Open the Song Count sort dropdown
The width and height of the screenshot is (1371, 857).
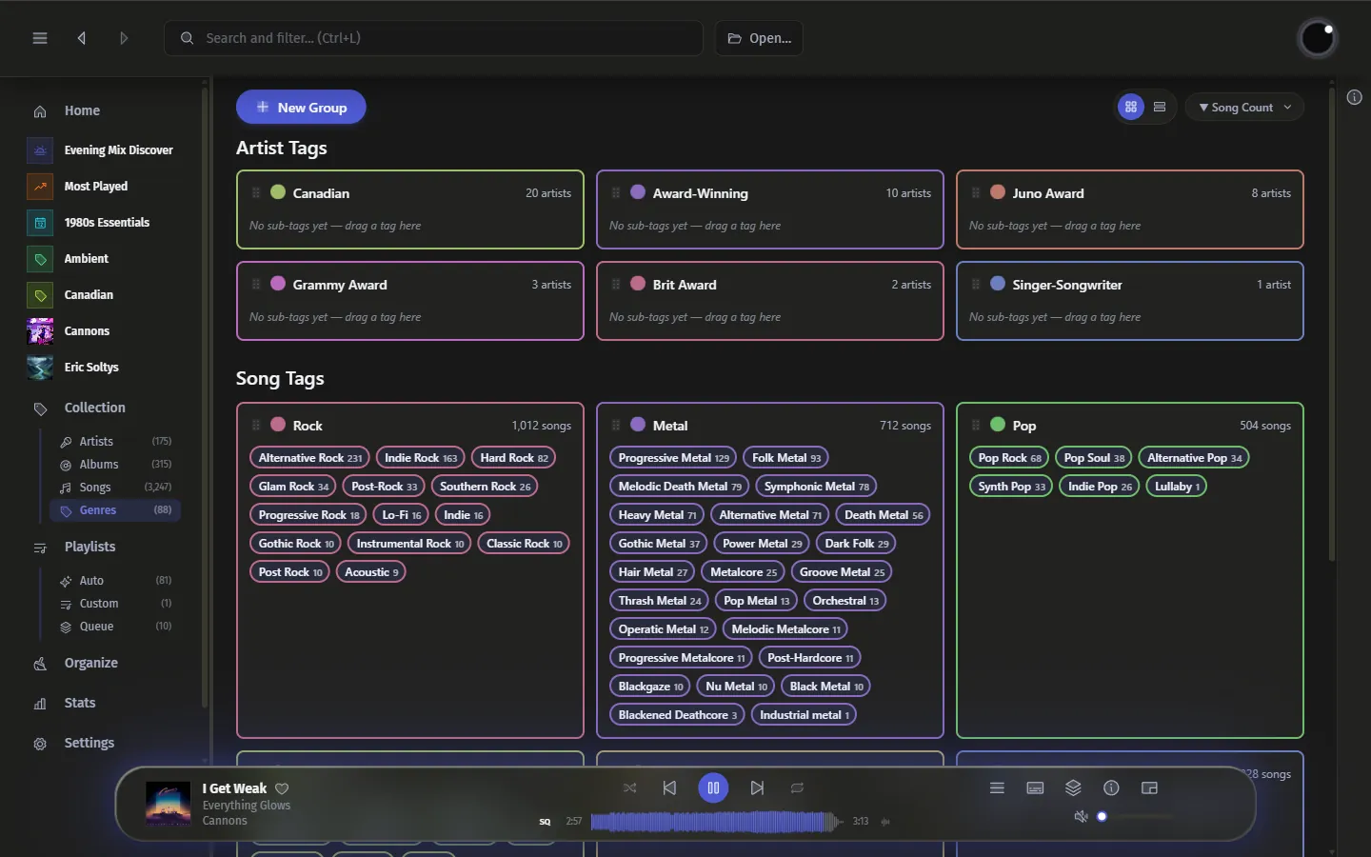pos(1244,107)
